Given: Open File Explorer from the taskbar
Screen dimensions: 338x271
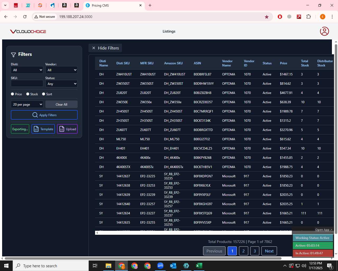Looking at the screenshot, I should (x=109, y=266).
